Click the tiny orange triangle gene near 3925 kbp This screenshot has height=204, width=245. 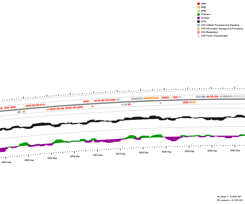click(x=172, y=97)
